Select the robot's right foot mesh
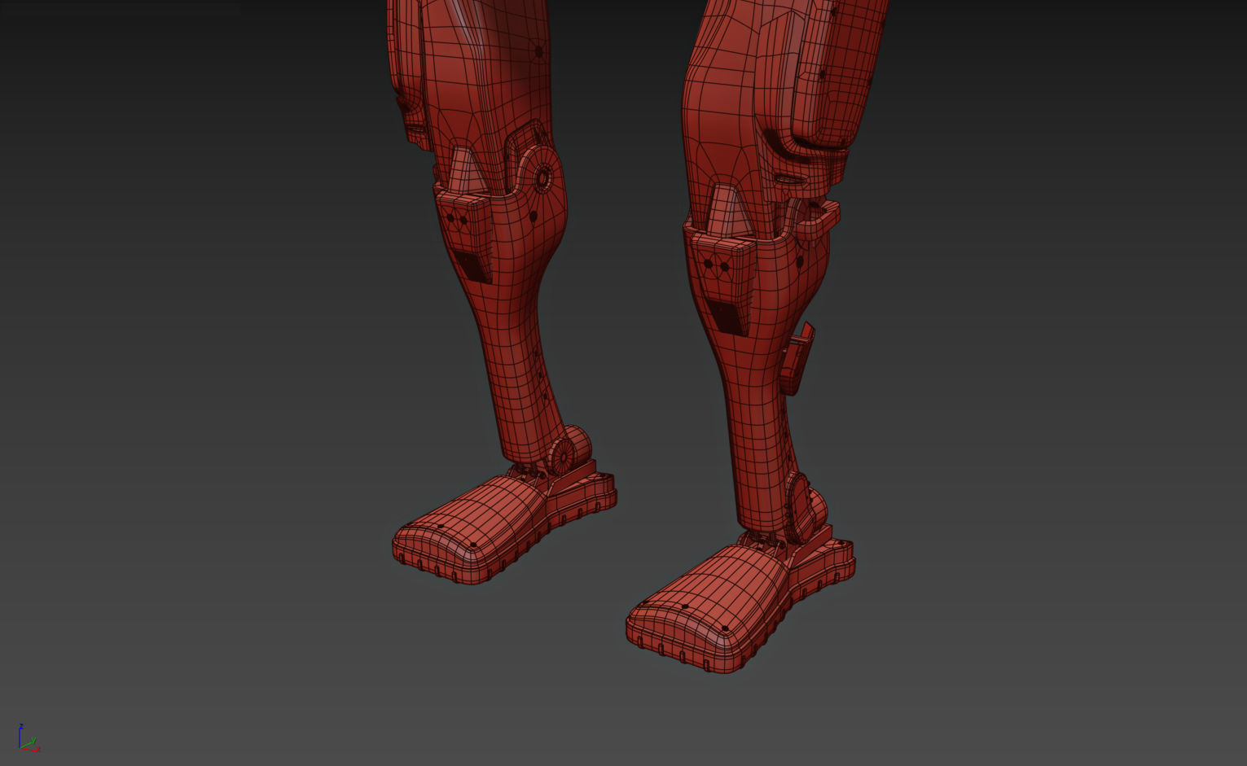Screen dimensions: 1247x766 coord(740,602)
